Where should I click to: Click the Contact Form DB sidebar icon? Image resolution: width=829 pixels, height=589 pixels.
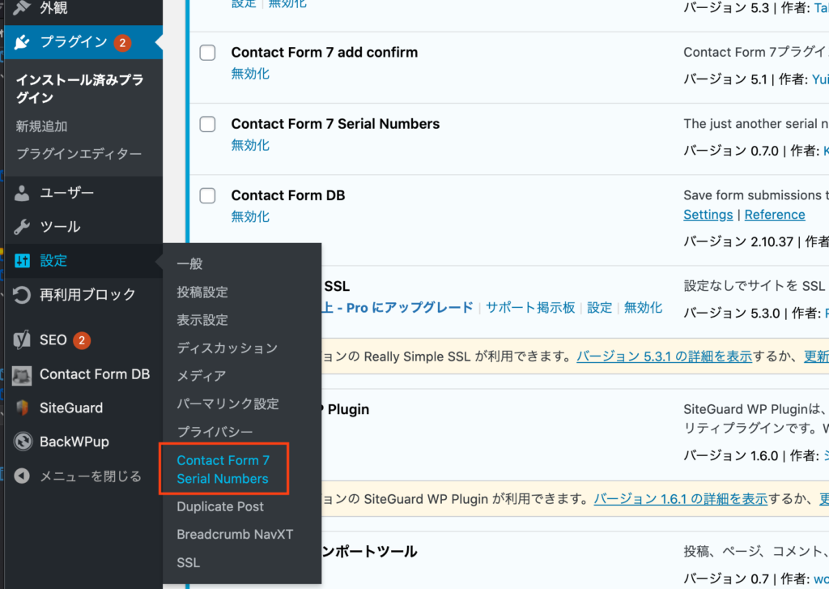tap(23, 374)
